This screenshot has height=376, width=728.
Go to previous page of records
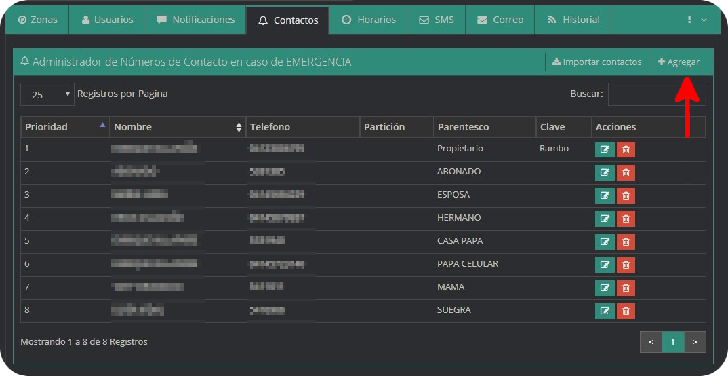pos(651,342)
